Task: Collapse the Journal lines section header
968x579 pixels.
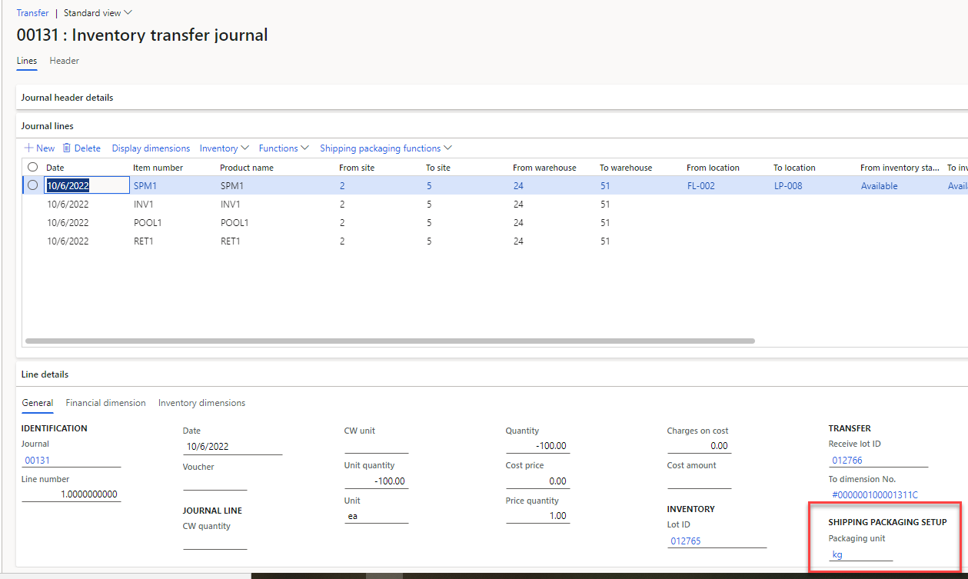Action: coord(48,126)
